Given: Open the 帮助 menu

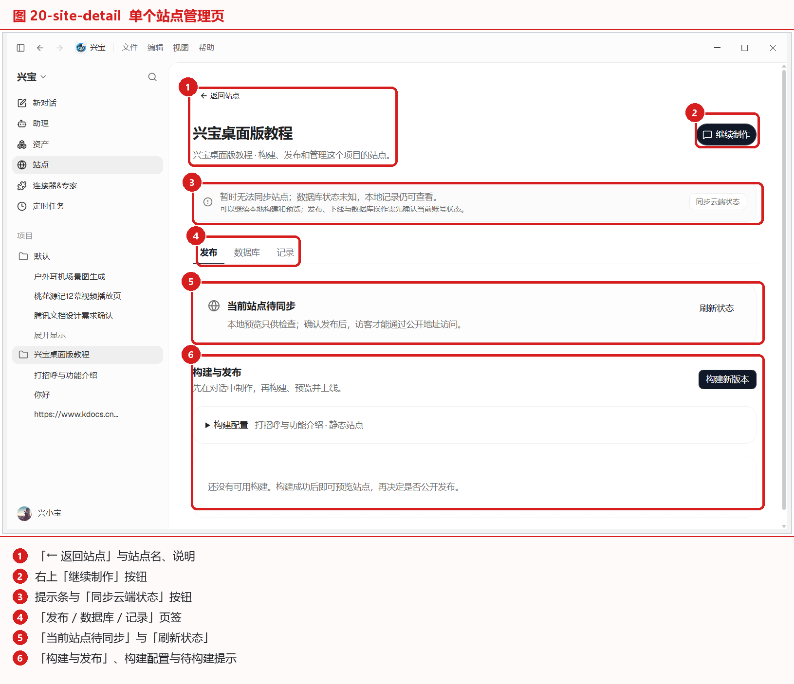Looking at the screenshot, I should pyautogui.click(x=206, y=48).
